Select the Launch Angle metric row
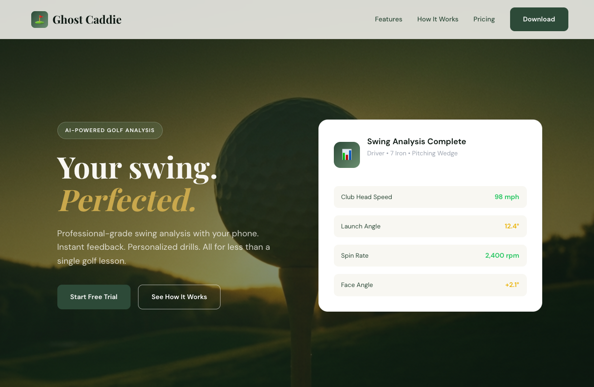The height and width of the screenshot is (387, 594). click(430, 226)
